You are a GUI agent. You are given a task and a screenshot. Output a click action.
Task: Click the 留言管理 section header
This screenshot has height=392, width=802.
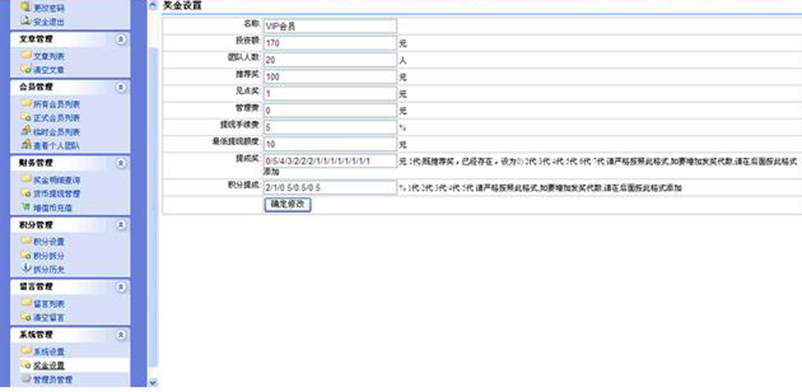70,286
